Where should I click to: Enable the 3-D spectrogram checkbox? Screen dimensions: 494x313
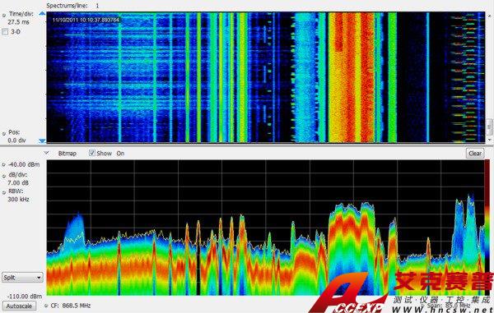[5, 32]
